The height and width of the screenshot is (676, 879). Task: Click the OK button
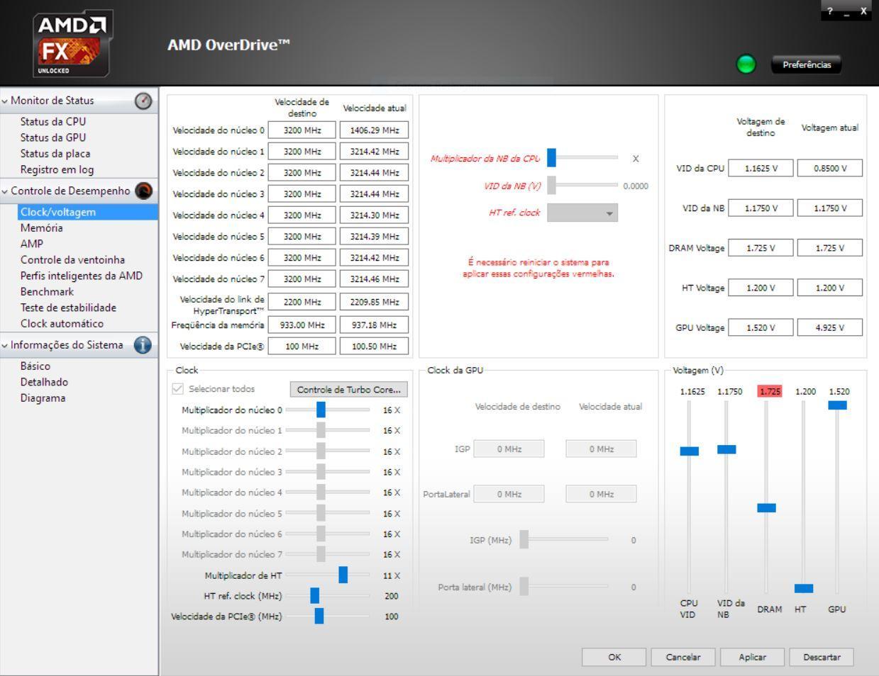614,657
